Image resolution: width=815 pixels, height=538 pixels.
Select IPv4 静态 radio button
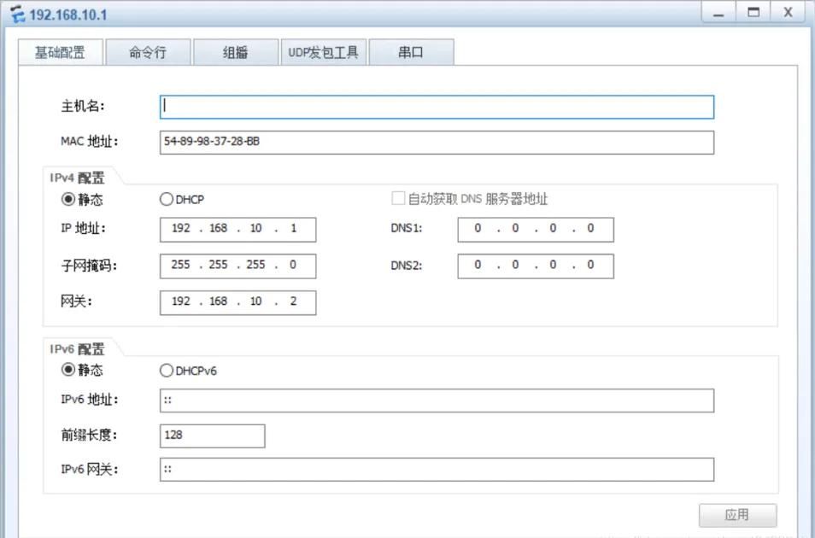[67, 200]
